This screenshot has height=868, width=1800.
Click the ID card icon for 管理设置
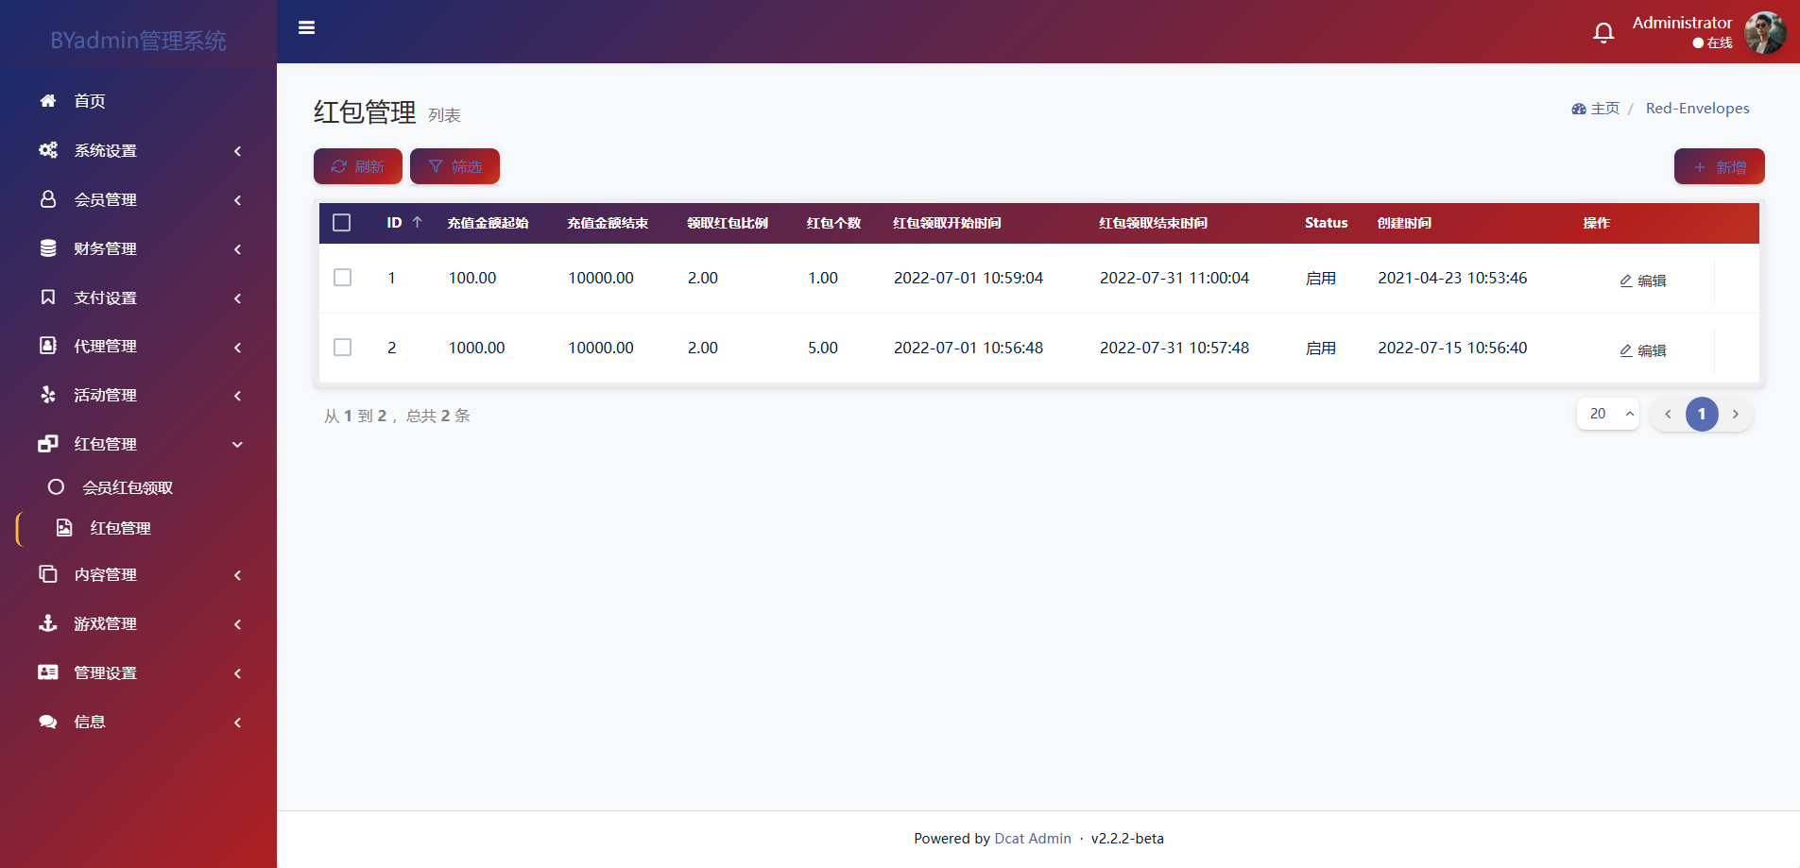click(x=48, y=672)
